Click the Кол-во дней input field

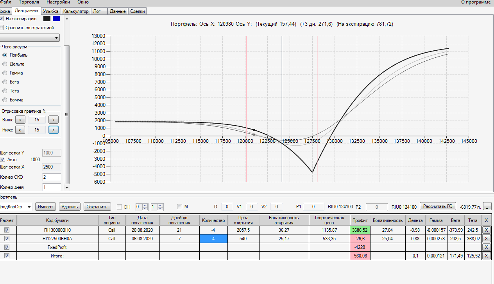tap(52, 187)
